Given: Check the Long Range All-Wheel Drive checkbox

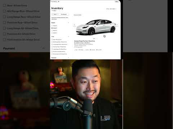Looking at the screenshot, I should coord(52,49).
